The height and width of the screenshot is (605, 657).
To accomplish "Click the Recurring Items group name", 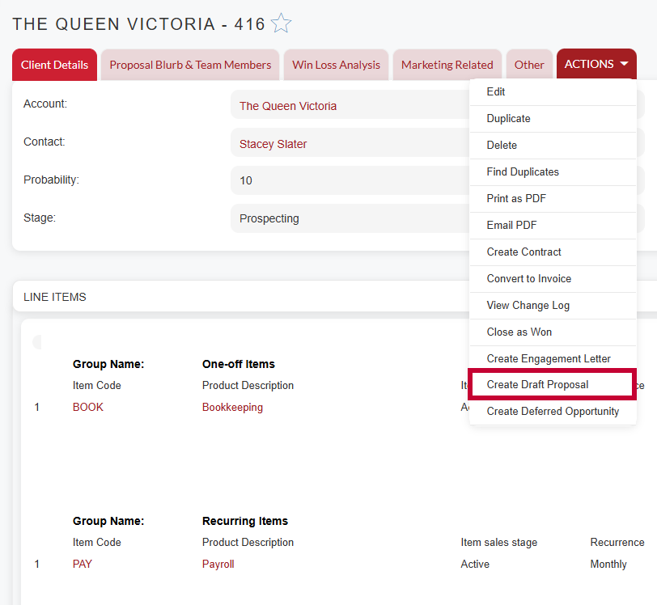I will click(x=245, y=521).
